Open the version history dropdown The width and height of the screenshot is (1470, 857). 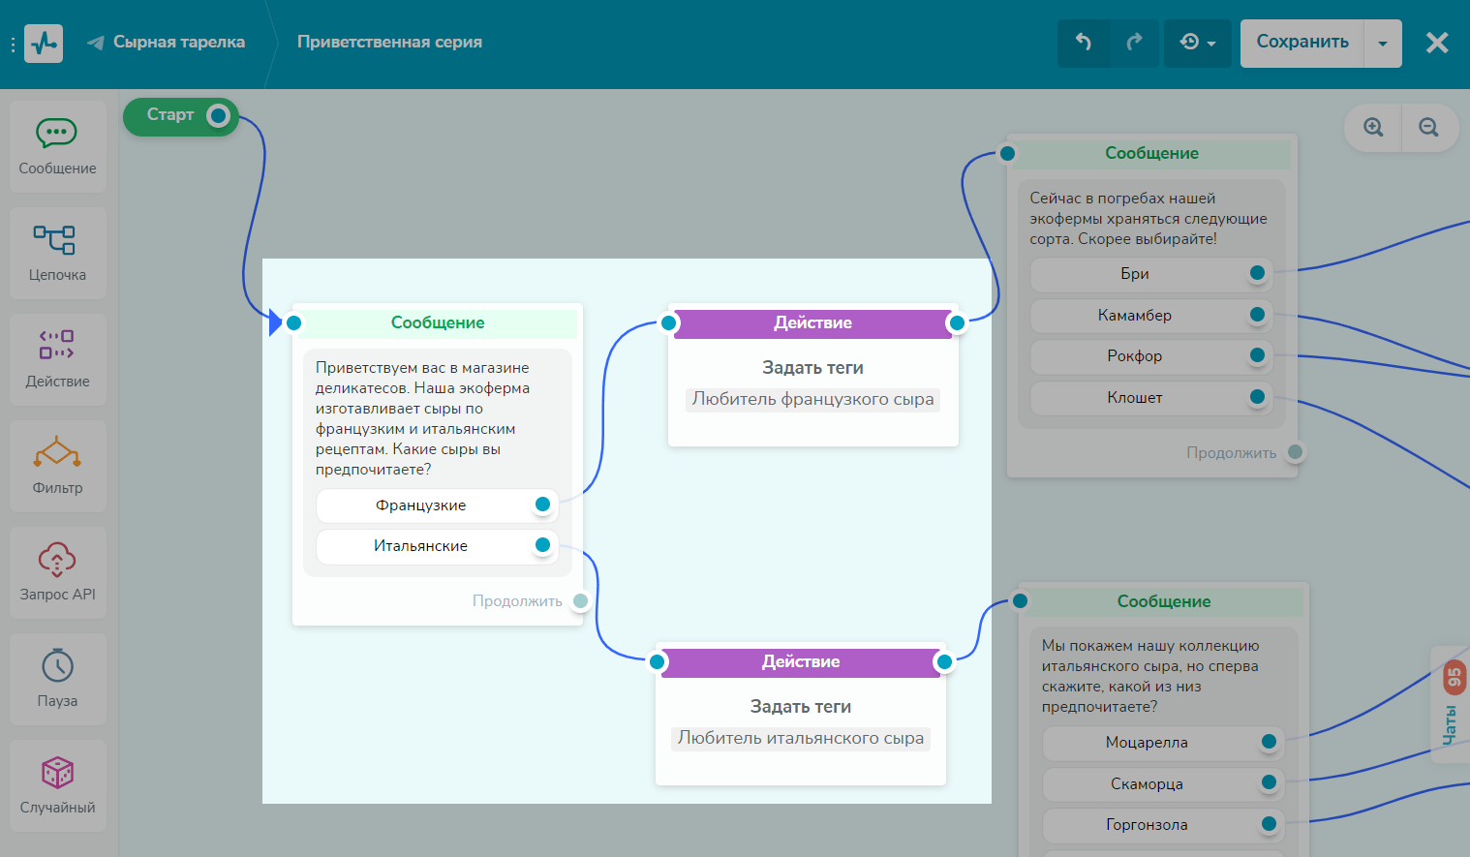pos(1197,43)
